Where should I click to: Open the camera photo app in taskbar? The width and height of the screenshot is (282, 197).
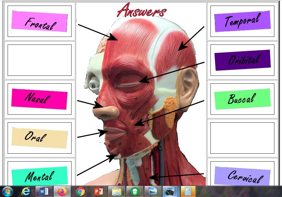[170, 192]
